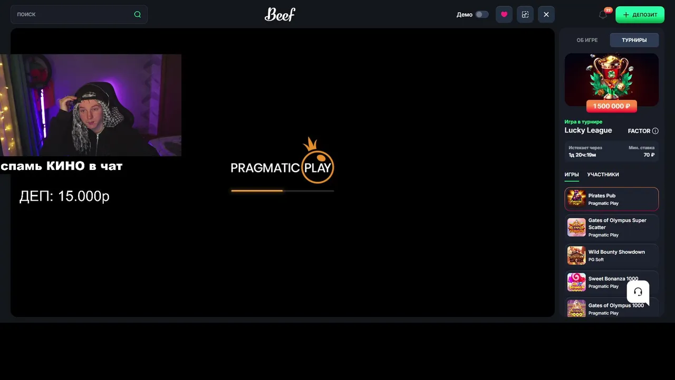Image resolution: width=675 pixels, height=380 pixels.
Task: Open Gates of Olympus Super Scatter
Action: 612,227
